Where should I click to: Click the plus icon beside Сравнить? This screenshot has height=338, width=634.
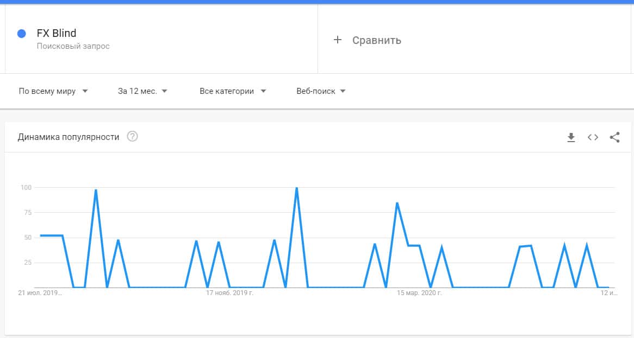(x=337, y=40)
